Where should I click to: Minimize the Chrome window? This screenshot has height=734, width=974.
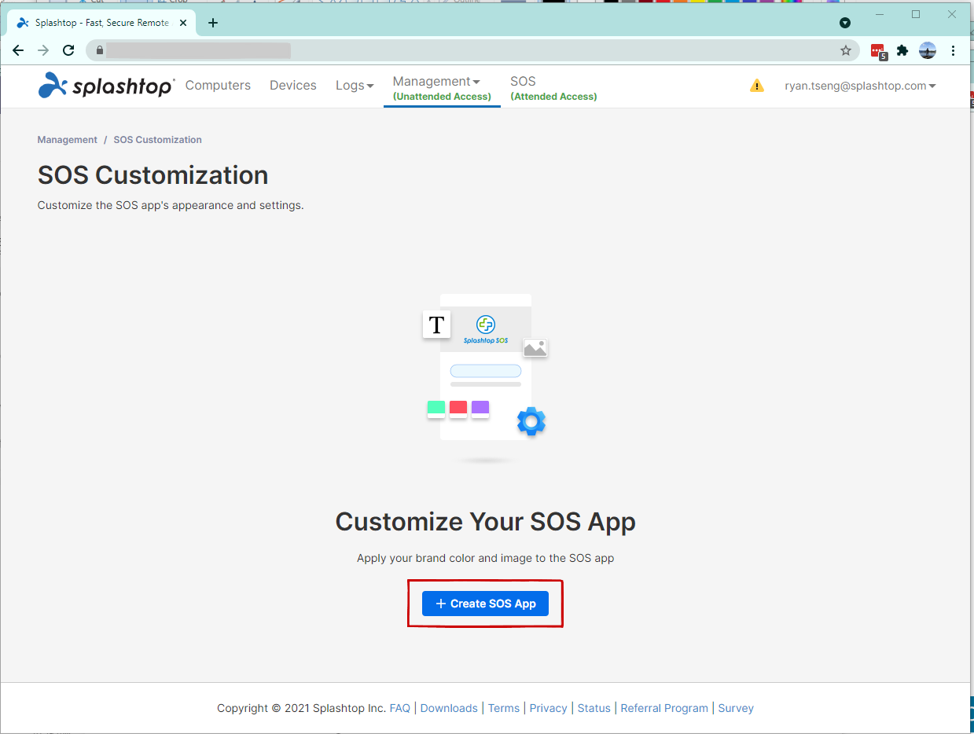click(x=880, y=14)
